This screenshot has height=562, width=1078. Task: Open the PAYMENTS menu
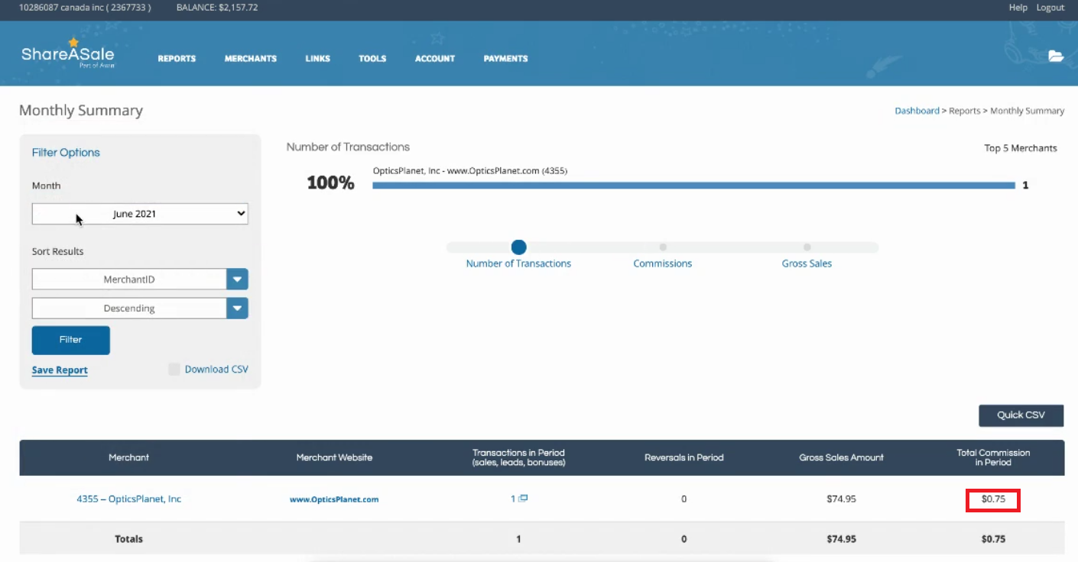505,58
